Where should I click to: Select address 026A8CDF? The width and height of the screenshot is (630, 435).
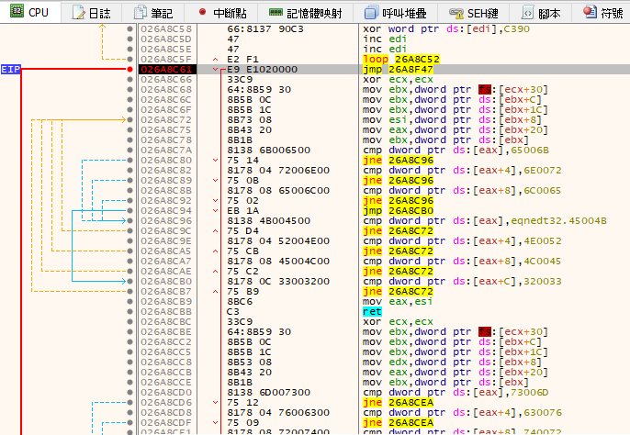pos(166,422)
